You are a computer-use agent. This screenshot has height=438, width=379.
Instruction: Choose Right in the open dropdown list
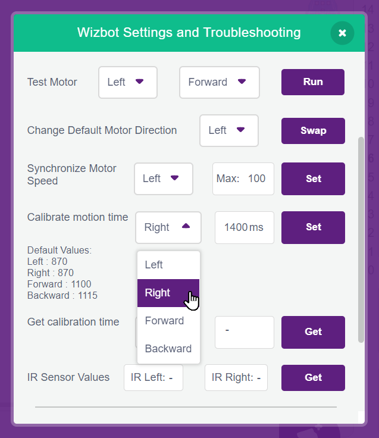pos(168,293)
